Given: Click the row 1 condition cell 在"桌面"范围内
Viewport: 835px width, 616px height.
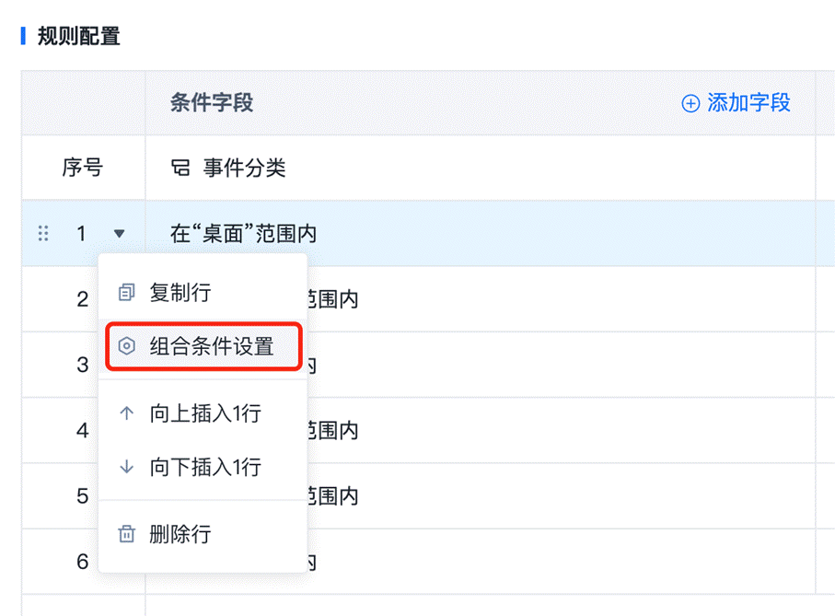Looking at the screenshot, I should (x=243, y=234).
